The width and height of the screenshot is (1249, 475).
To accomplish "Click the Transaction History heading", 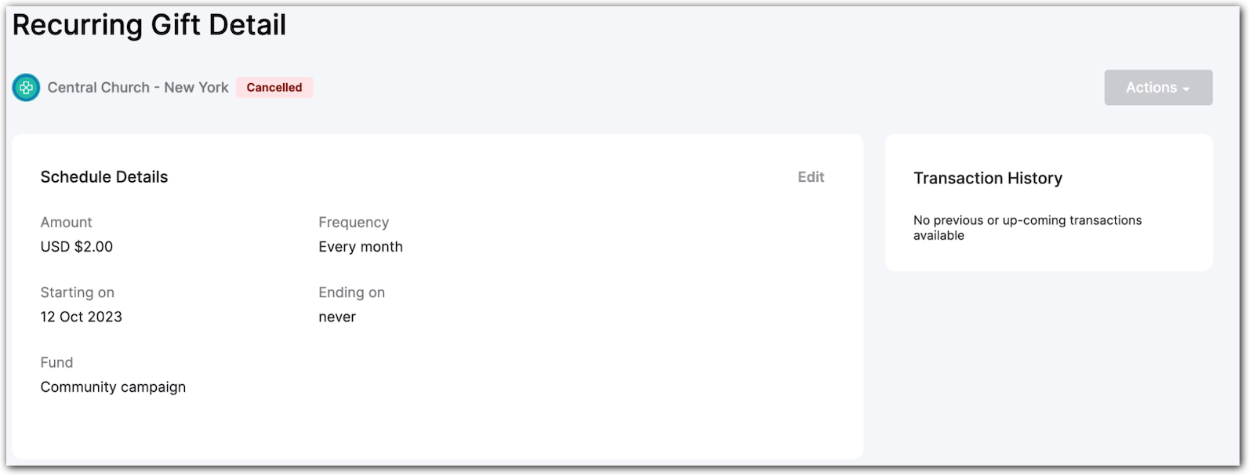I will pos(987,178).
